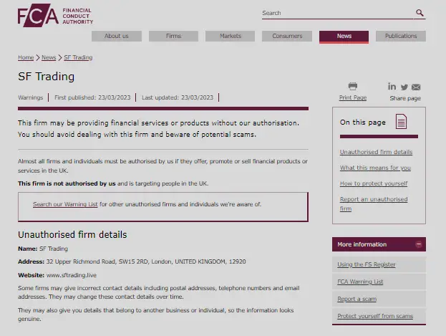The image size is (446, 336).
Task: Share page via Twitter icon
Action: pos(404,87)
